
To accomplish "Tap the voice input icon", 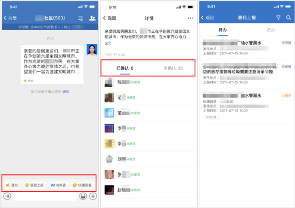I will (7, 196).
